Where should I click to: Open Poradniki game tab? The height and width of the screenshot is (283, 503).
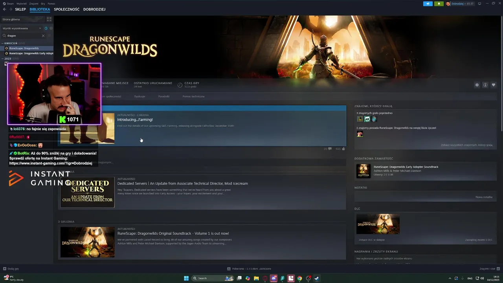[x=164, y=96]
